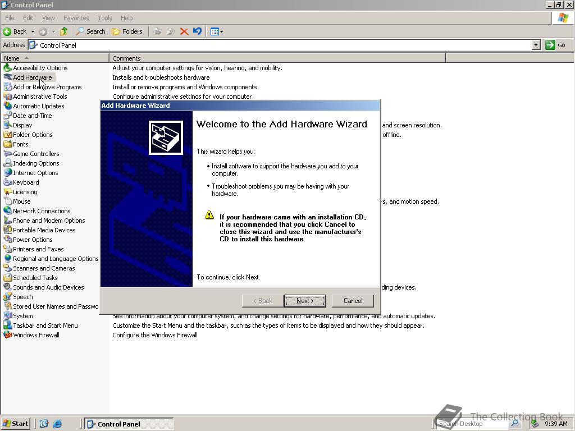This screenshot has width=575, height=431.
Task: Click the Back toolbar button
Action: (15, 31)
